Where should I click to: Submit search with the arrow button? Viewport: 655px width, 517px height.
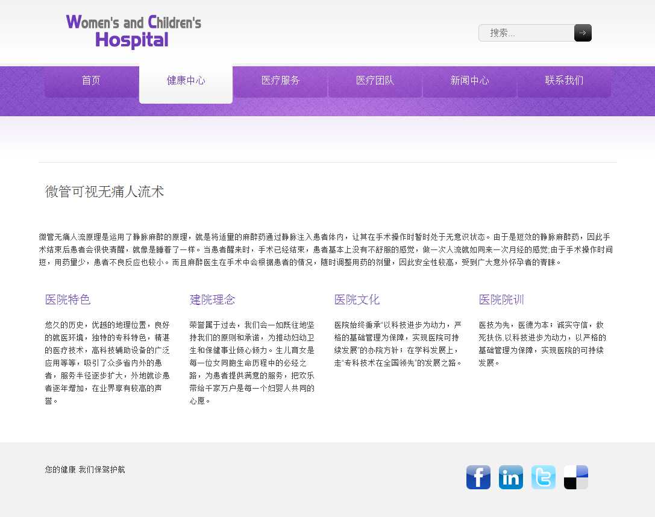coord(583,33)
